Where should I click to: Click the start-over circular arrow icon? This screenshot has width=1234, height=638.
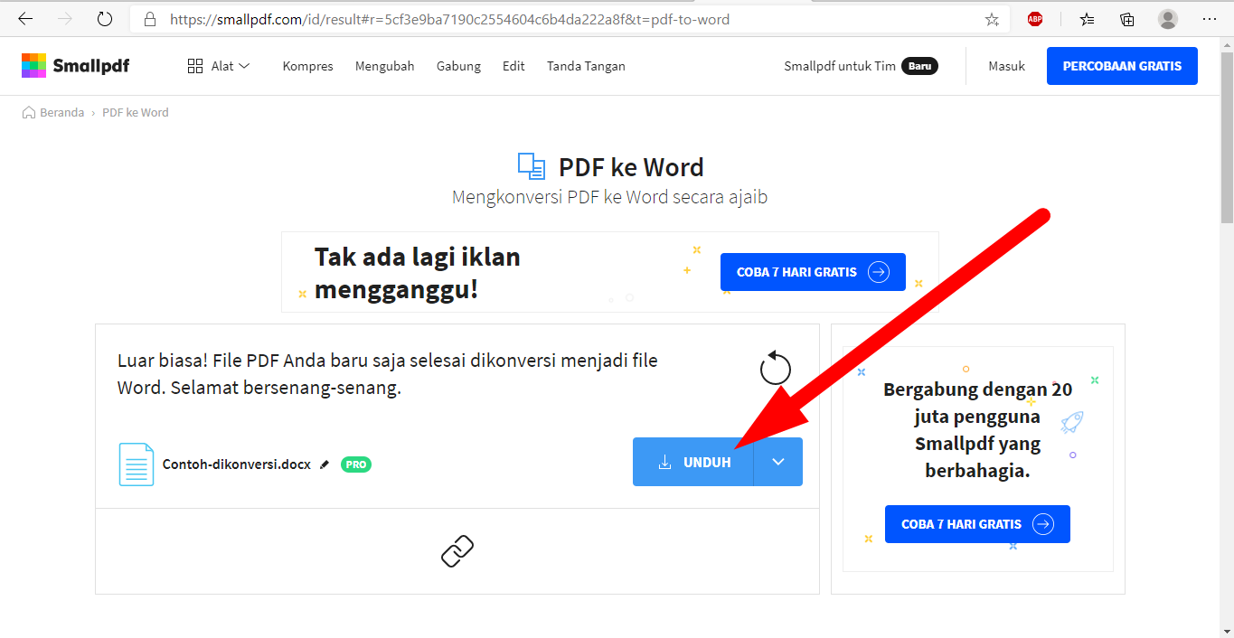point(776,369)
